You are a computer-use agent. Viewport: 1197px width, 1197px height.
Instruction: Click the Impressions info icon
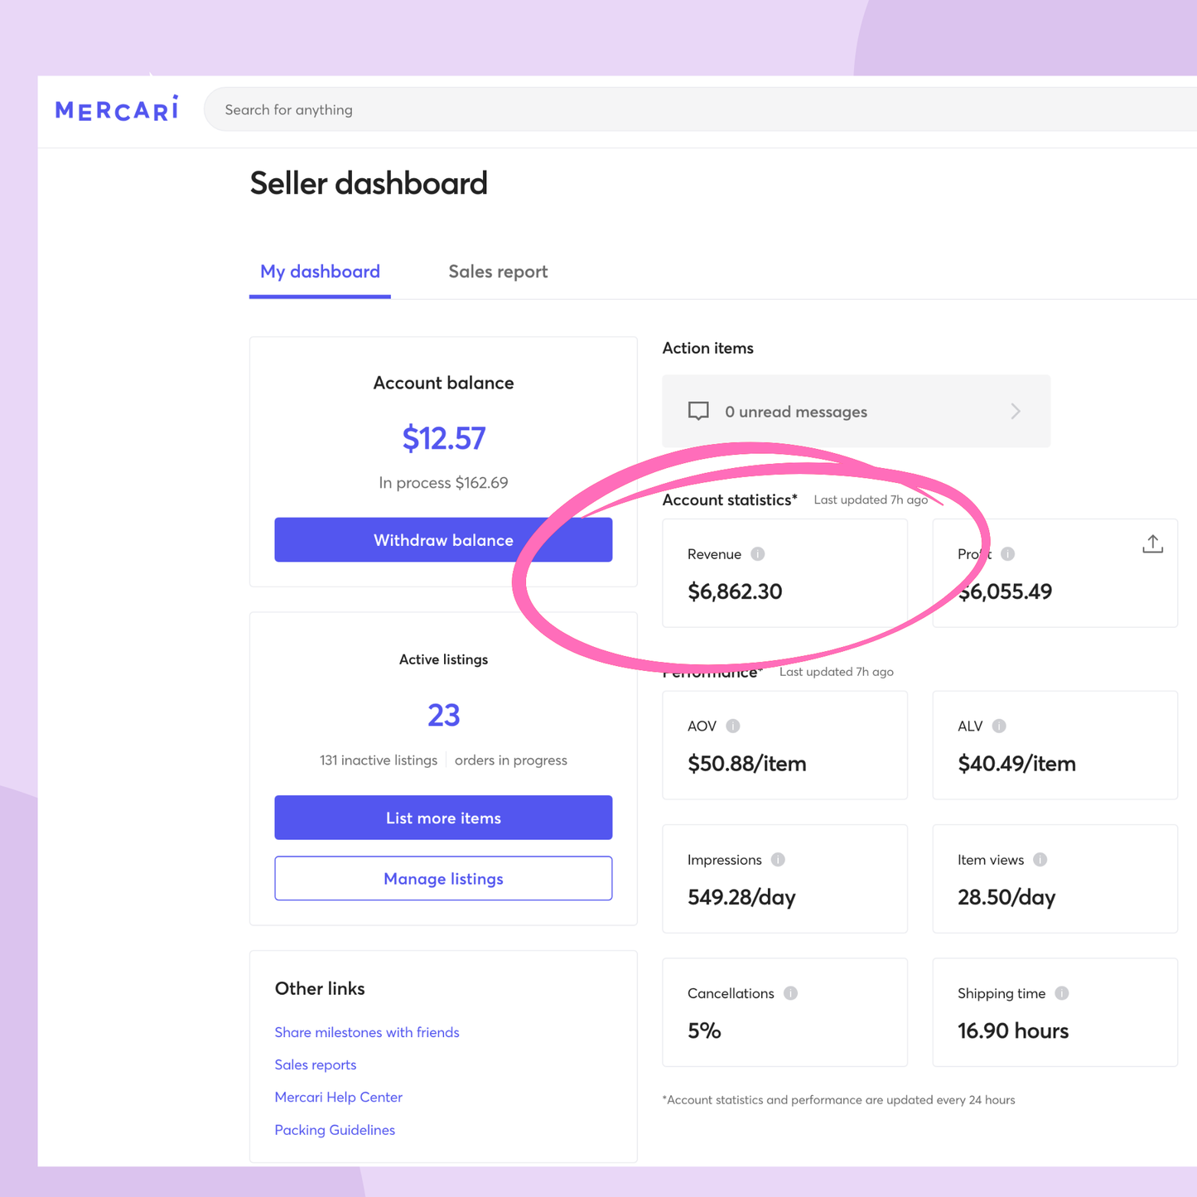pyautogui.click(x=778, y=860)
